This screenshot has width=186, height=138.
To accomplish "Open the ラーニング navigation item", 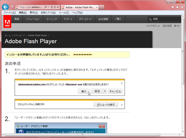I will [x=52, y=19].
